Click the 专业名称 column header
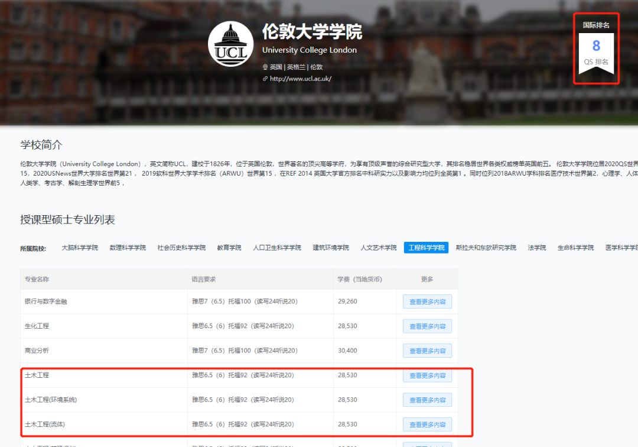Screen dimensions: 638x447 tap(37, 279)
